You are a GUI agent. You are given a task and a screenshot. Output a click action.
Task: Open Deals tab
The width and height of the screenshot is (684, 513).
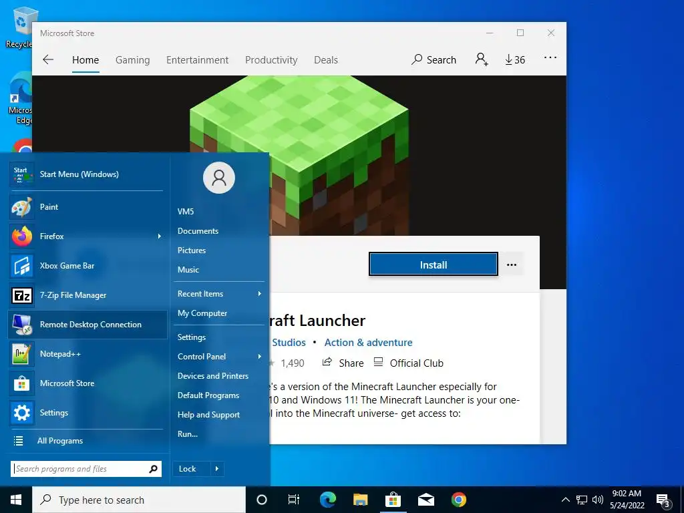(x=326, y=59)
